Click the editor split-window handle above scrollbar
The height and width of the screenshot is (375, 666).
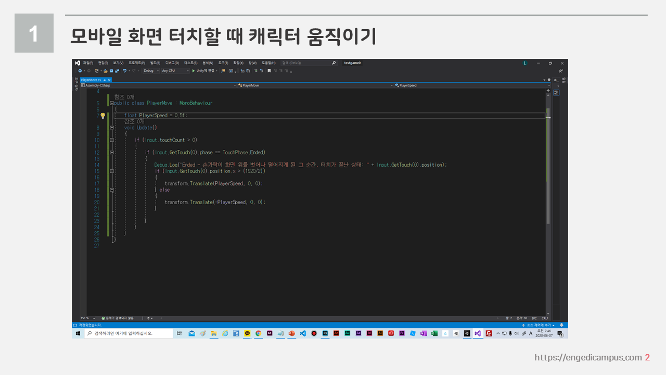(x=548, y=91)
